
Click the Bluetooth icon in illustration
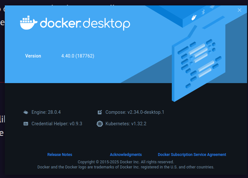[203, 12]
